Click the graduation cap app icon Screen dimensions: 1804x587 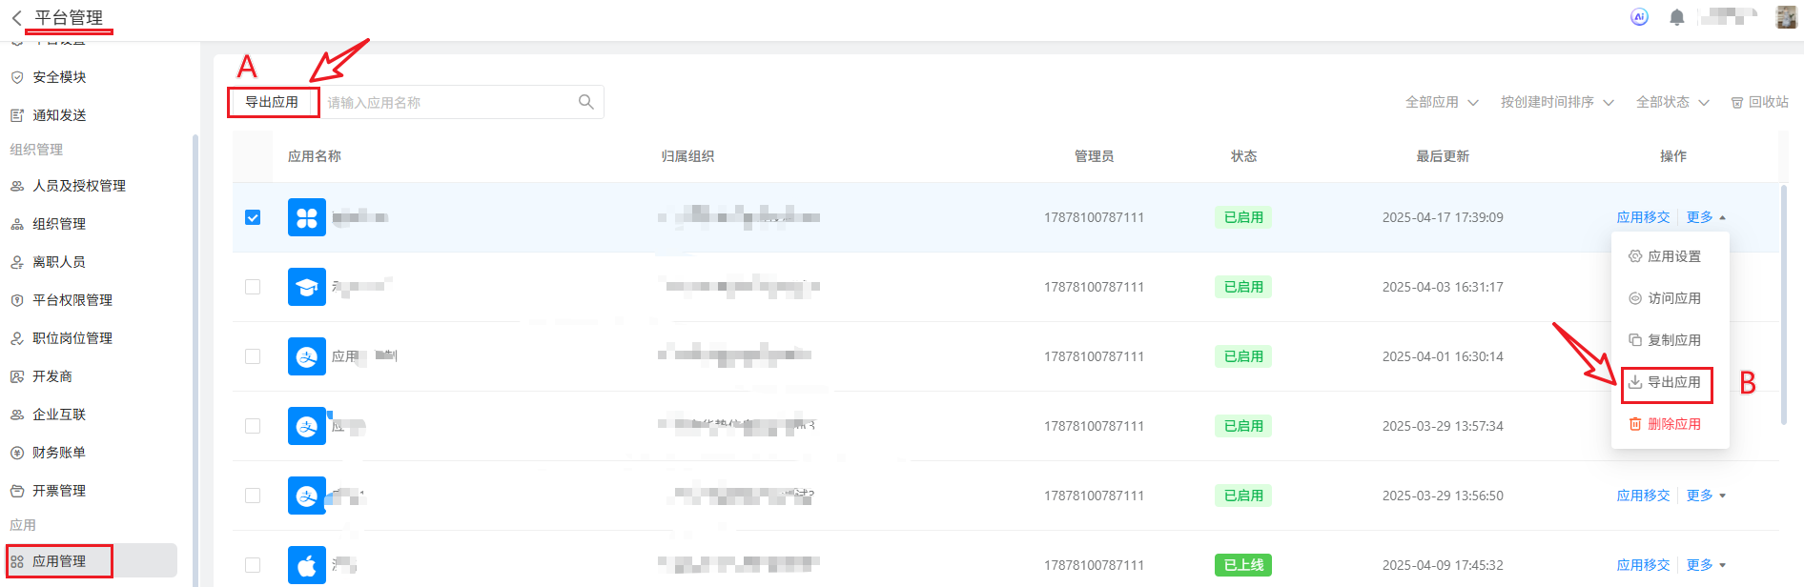(307, 287)
